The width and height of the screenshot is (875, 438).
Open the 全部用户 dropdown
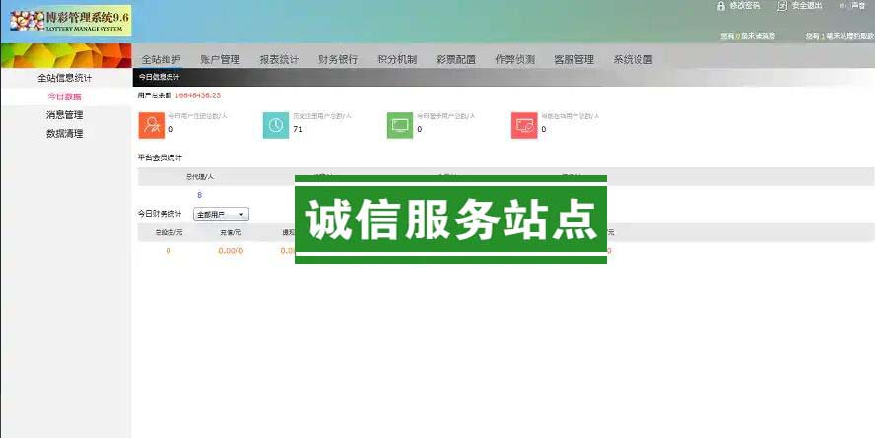(x=221, y=214)
